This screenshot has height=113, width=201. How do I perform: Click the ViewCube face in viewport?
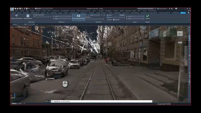(180, 34)
